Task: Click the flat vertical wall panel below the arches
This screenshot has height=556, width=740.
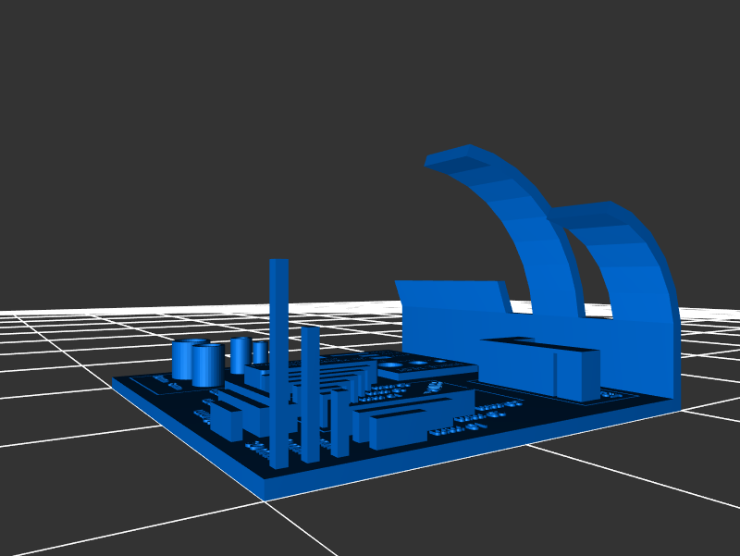Action: pos(444,319)
